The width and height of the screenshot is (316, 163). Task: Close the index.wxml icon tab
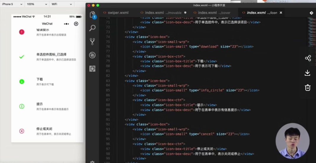tap(281, 13)
